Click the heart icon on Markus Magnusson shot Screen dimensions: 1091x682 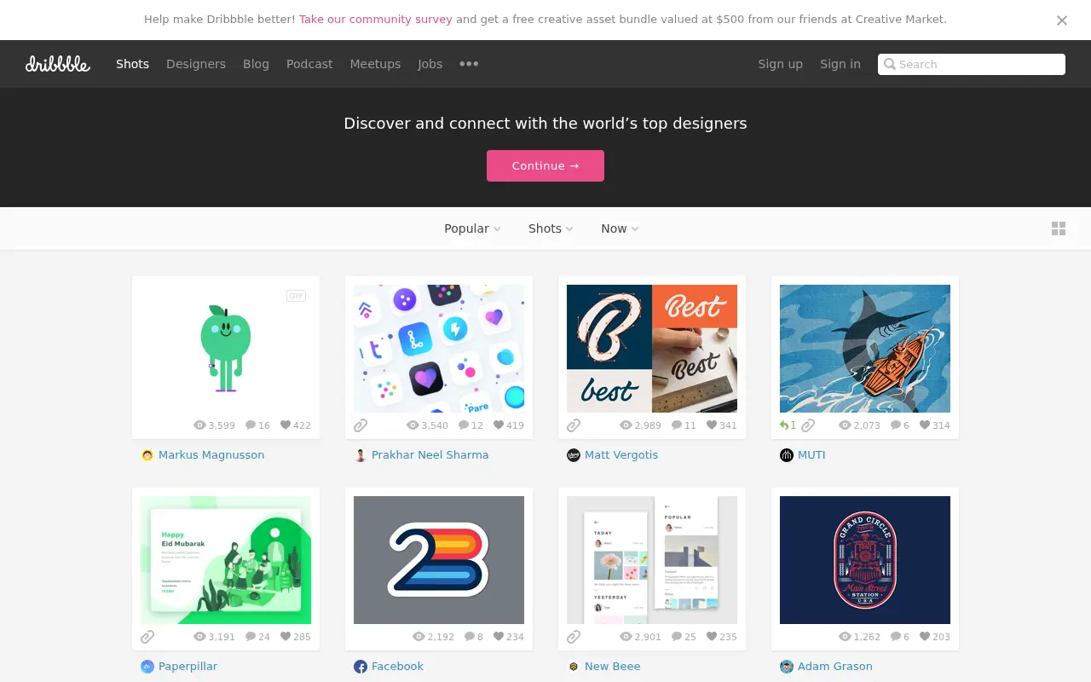(286, 425)
